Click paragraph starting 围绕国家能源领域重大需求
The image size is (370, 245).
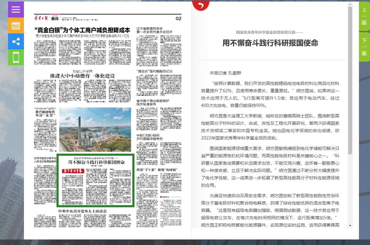pyautogui.click(x=270, y=166)
